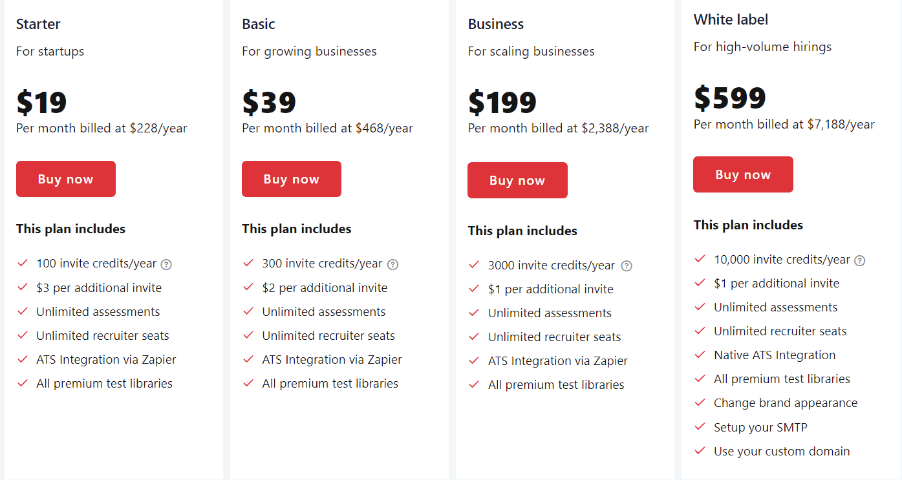Viewport: 902px width, 480px height.
Task: Select the Business plan heading
Action: (x=495, y=24)
